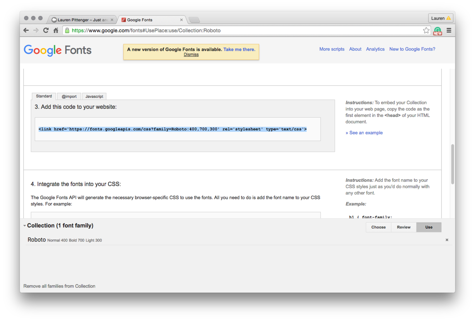
Task: Switch to the @import tab
Action: click(x=69, y=97)
